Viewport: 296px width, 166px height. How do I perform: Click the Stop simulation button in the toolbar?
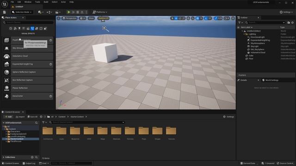[x=78, y=12]
